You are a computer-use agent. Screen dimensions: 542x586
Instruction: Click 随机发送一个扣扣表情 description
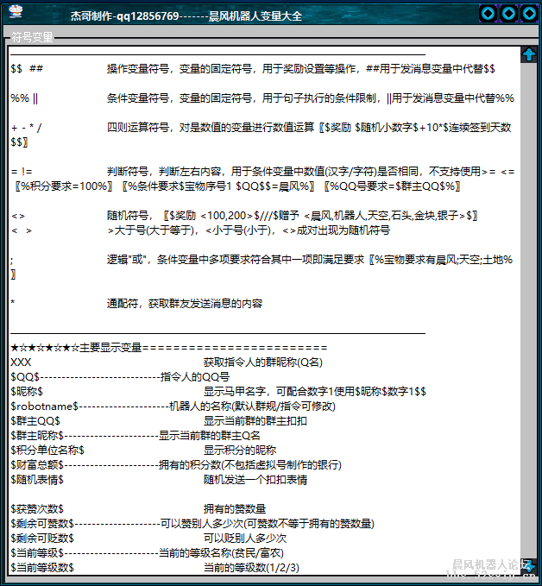pos(255,480)
